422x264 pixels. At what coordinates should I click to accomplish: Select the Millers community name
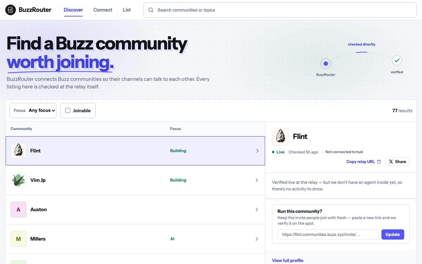(38, 239)
